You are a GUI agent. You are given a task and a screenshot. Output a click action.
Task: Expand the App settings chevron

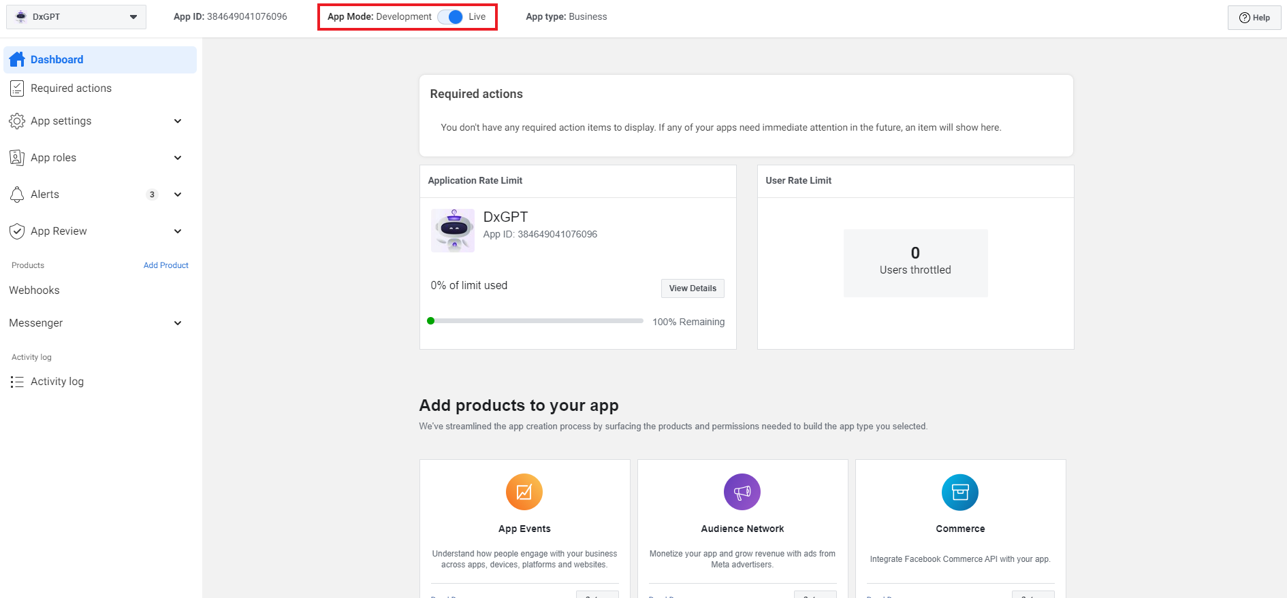(178, 121)
